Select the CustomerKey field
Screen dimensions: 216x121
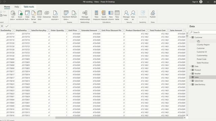click(x=202, y=55)
